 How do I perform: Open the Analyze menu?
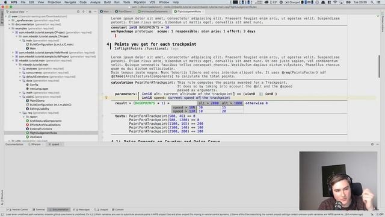95,2
